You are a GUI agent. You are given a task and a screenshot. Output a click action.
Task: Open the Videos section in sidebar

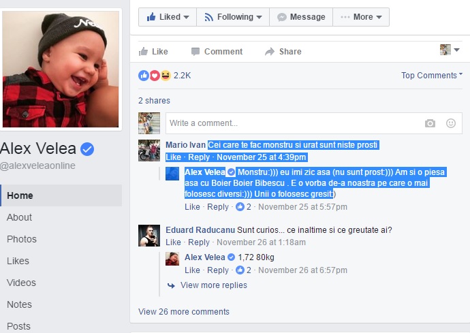(x=21, y=283)
